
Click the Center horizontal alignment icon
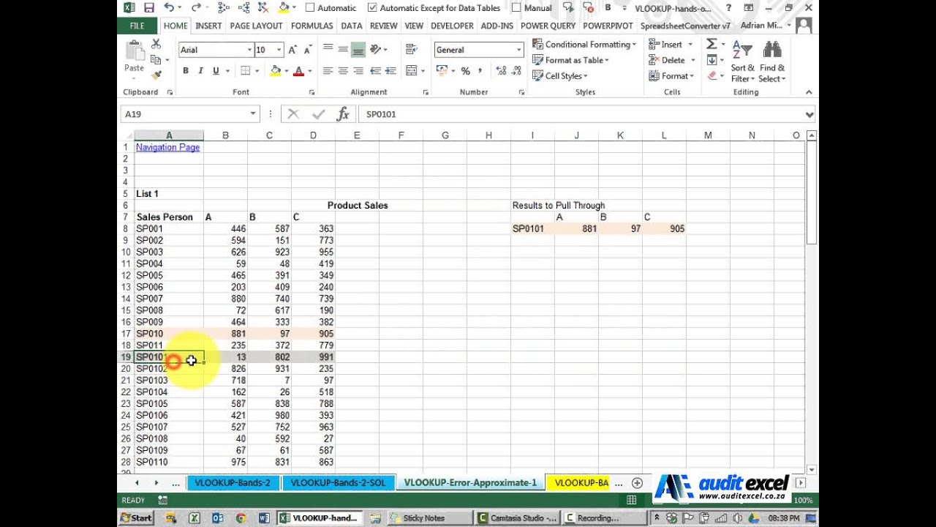click(x=343, y=71)
